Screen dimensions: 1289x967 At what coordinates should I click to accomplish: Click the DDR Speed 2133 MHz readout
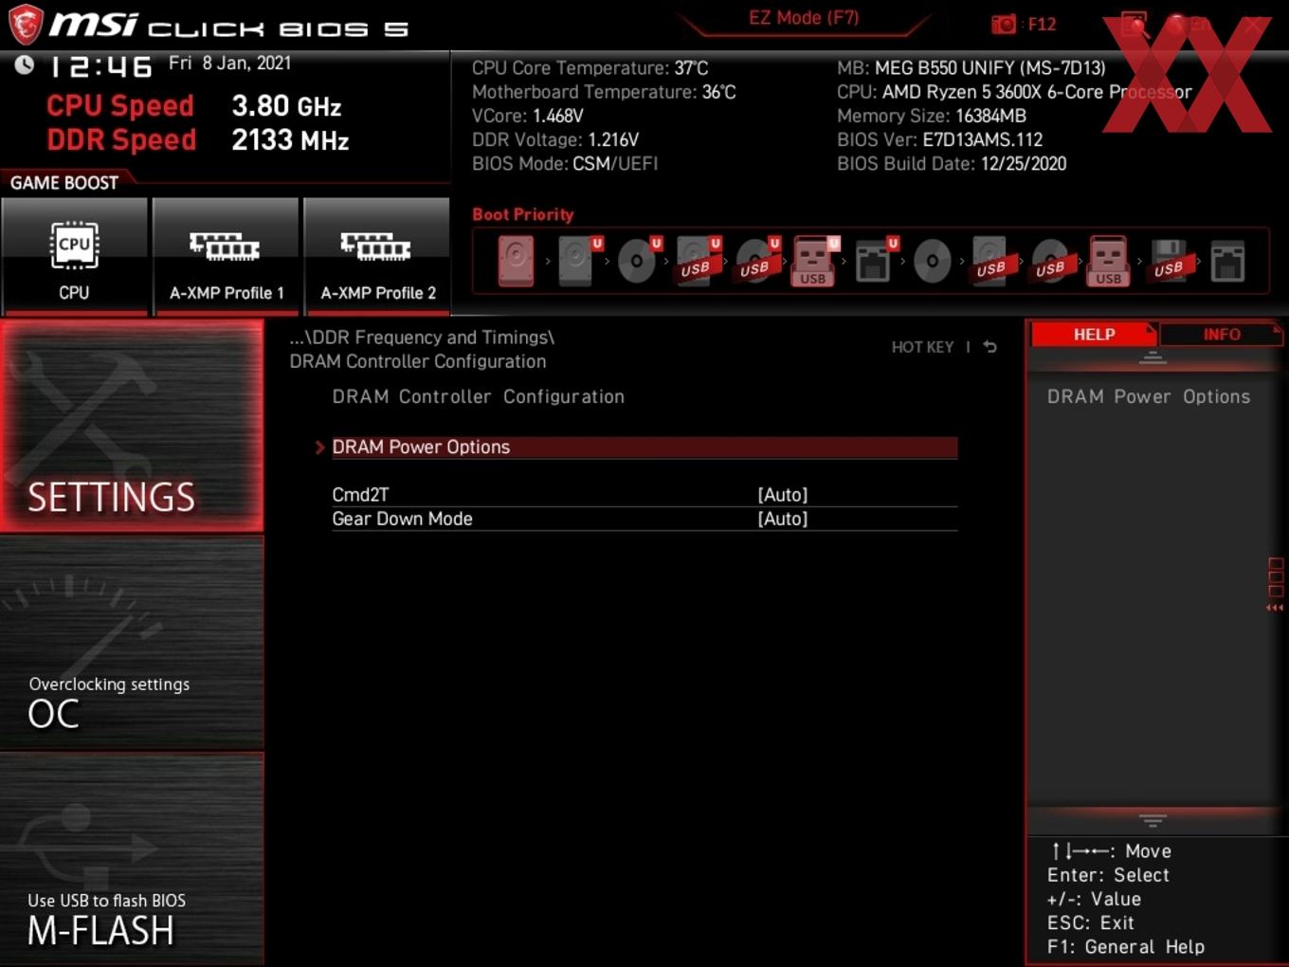coord(198,140)
